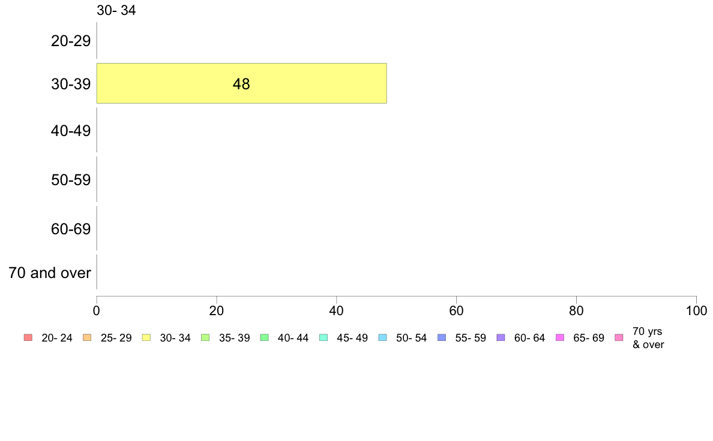The width and height of the screenshot is (713, 441).
Task: Click the 30- 34 yellow legend swatch
Action: pyautogui.click(x=146, y=337)
